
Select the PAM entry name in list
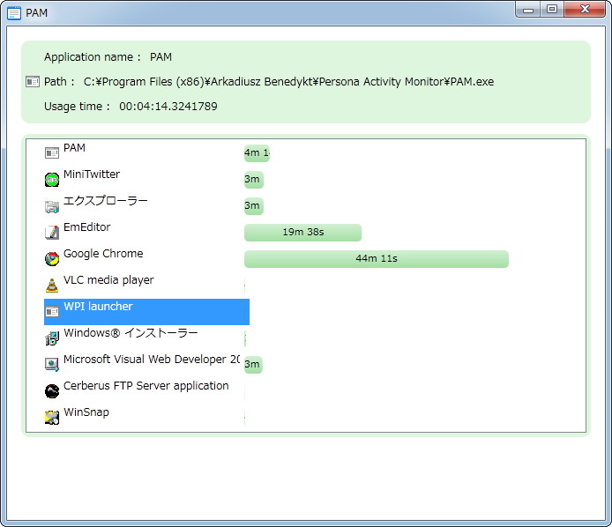click(74, 148)
